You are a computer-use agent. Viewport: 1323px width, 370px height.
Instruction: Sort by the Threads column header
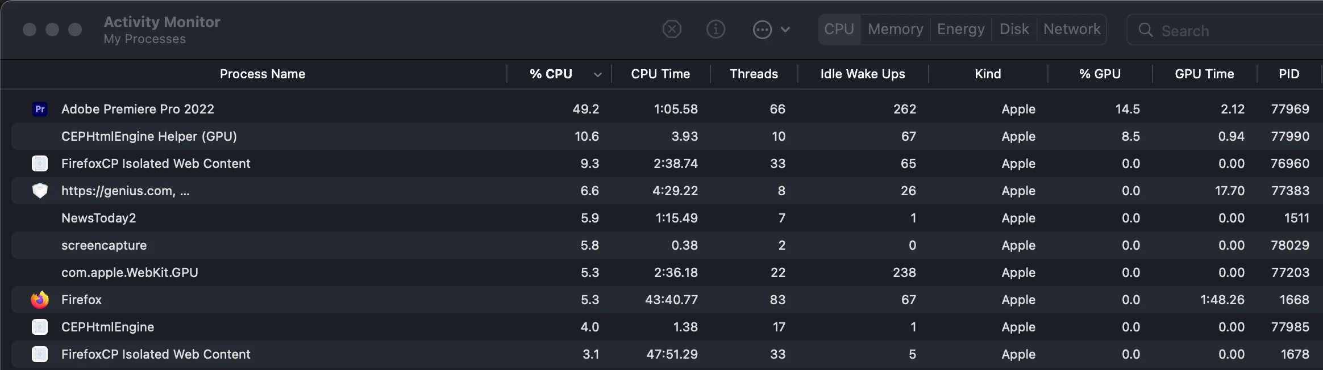[x=754, y=74]
